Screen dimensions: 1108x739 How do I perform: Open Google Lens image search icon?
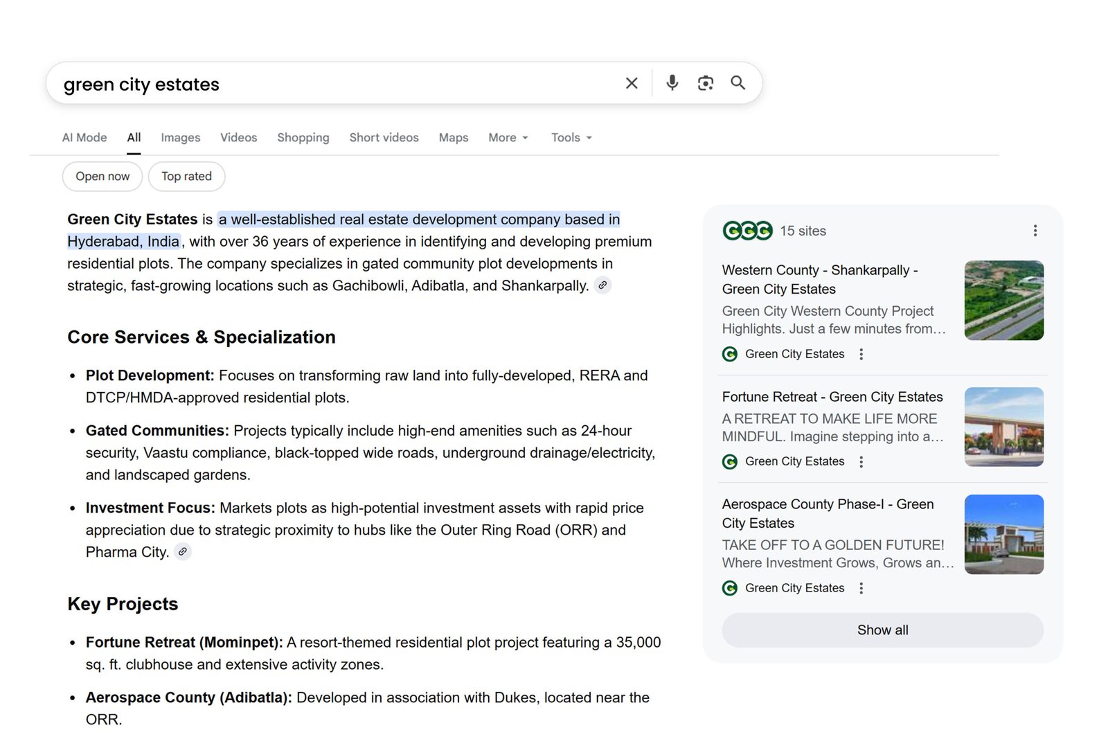[705, 82]
